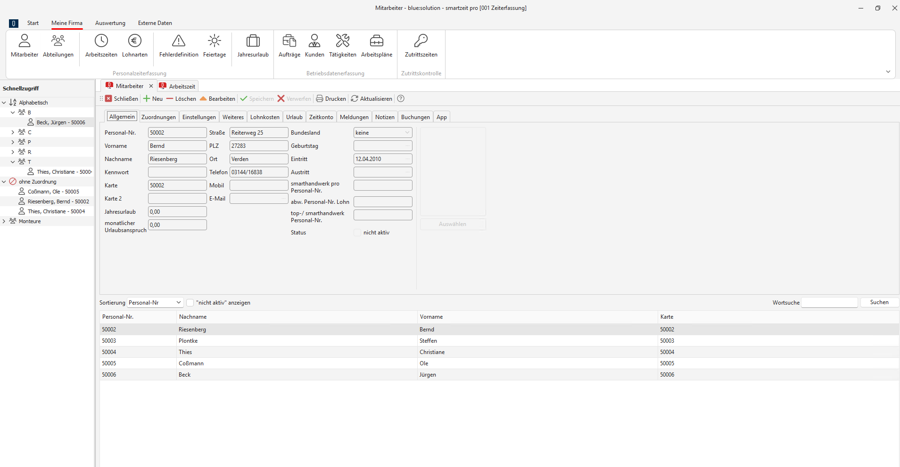900x467 pixels.
Task: Open the Bundesland dropdown
Action: 407,133
